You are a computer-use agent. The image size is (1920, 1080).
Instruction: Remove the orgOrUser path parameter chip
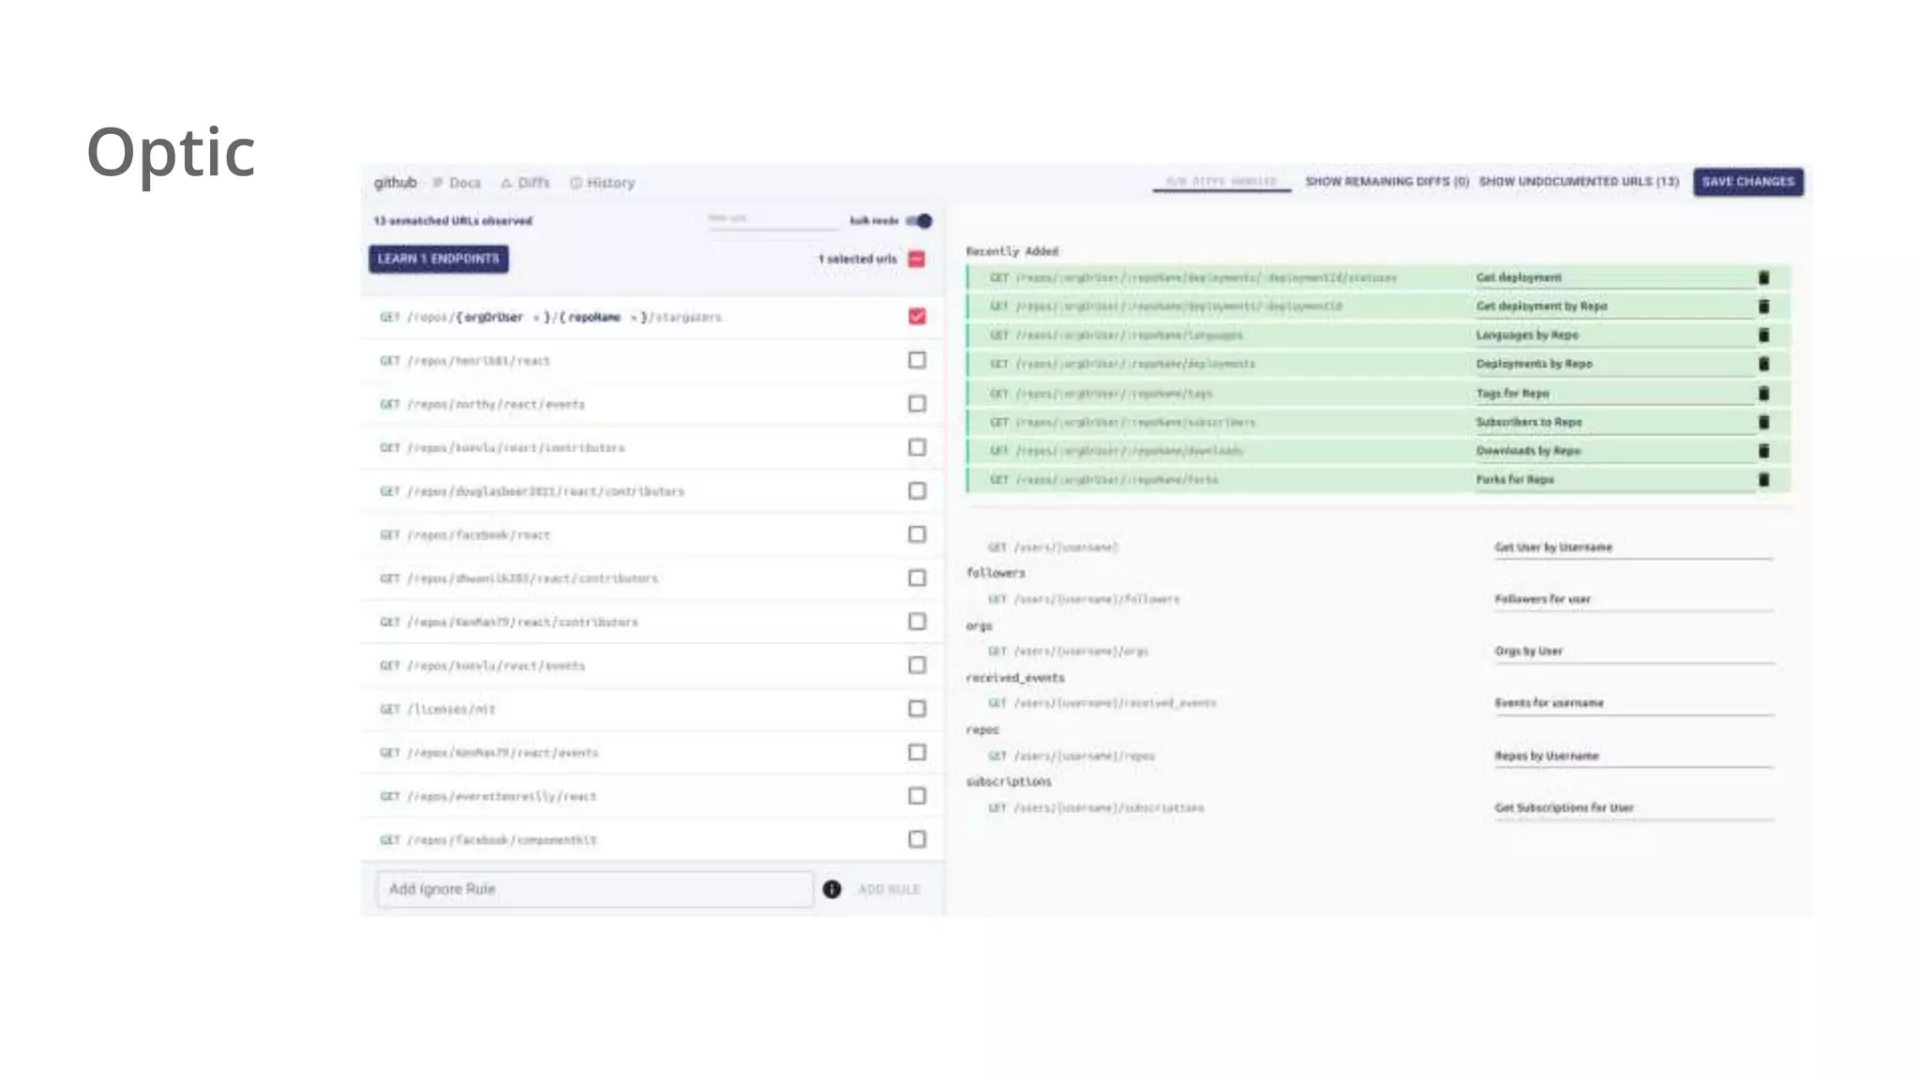point(536,318)
